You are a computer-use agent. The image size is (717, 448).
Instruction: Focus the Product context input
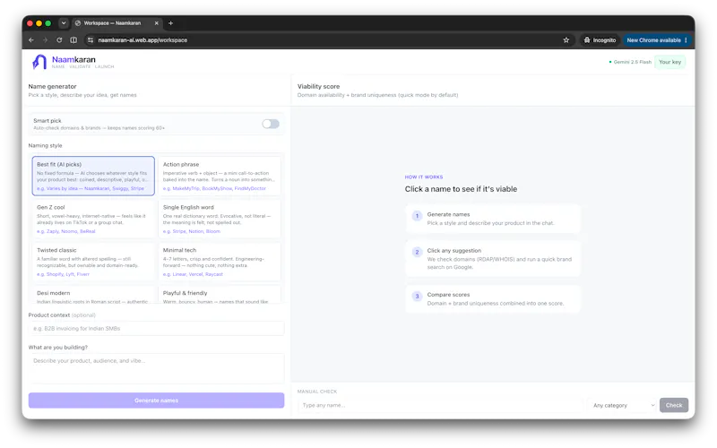pos(156,329)
